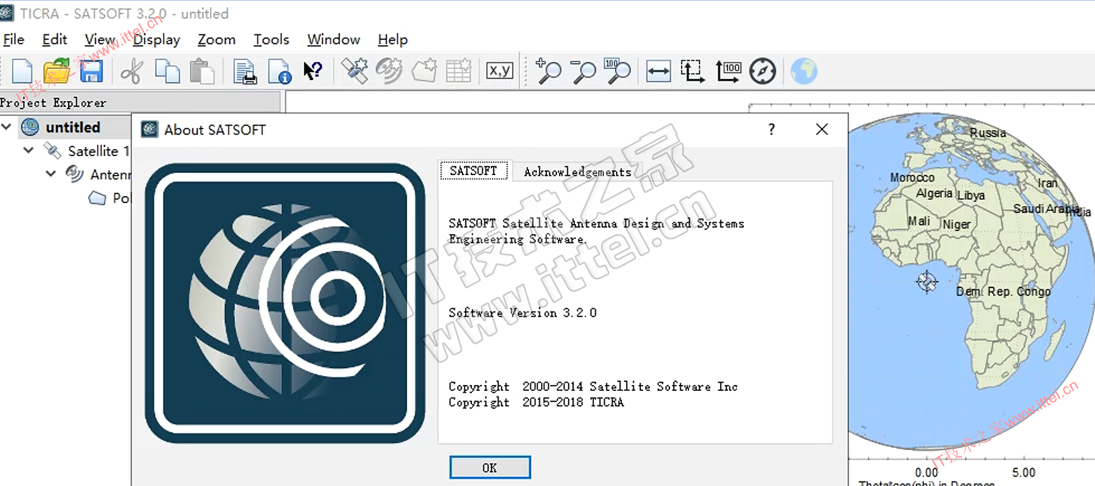Click the new satellite toolbar icon
Image resolution: width=1095 pixels, height=486 pixels.
click(x=354, y=71)
